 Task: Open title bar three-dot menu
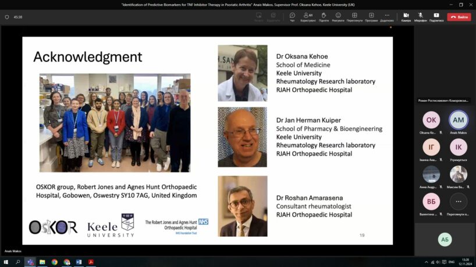435,5
